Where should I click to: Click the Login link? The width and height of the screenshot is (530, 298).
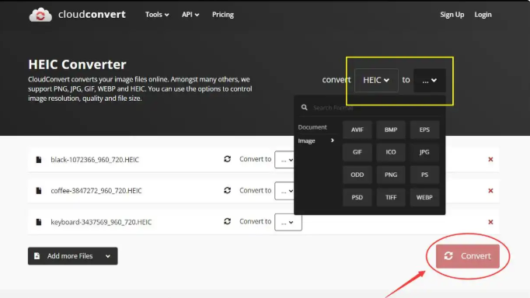483,15
